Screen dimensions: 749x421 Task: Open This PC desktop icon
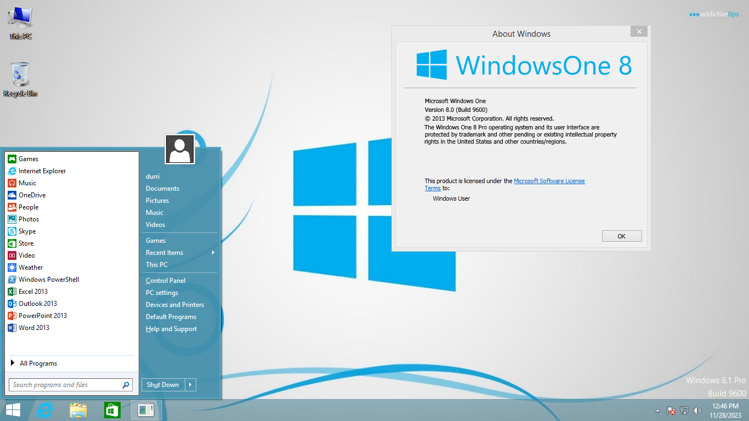point(20,24)
